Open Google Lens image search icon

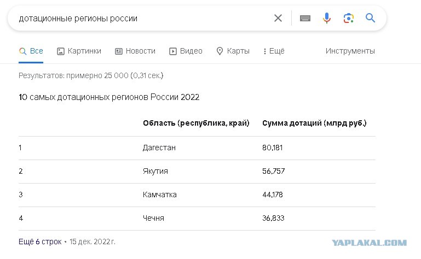pos(349,18)
